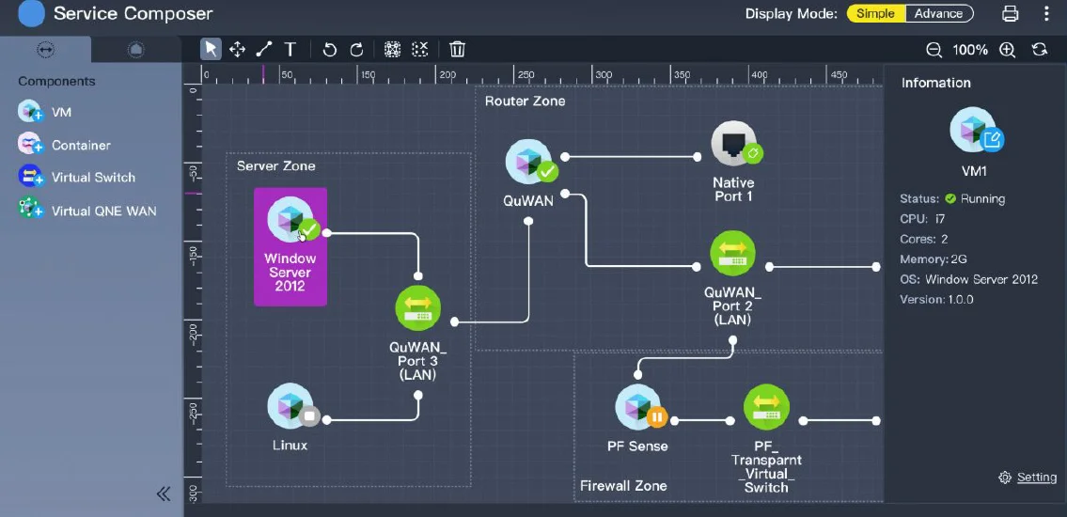The height and width of the screenshot is (517, 1067).
Task: Switch Display Mode to Advance
Action: pyautogui.click(x=938, y=13)
